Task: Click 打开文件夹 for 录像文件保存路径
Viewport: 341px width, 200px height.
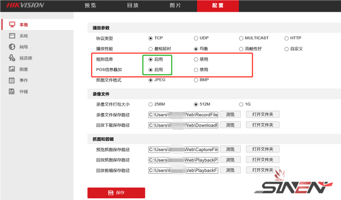Action: 263,114
